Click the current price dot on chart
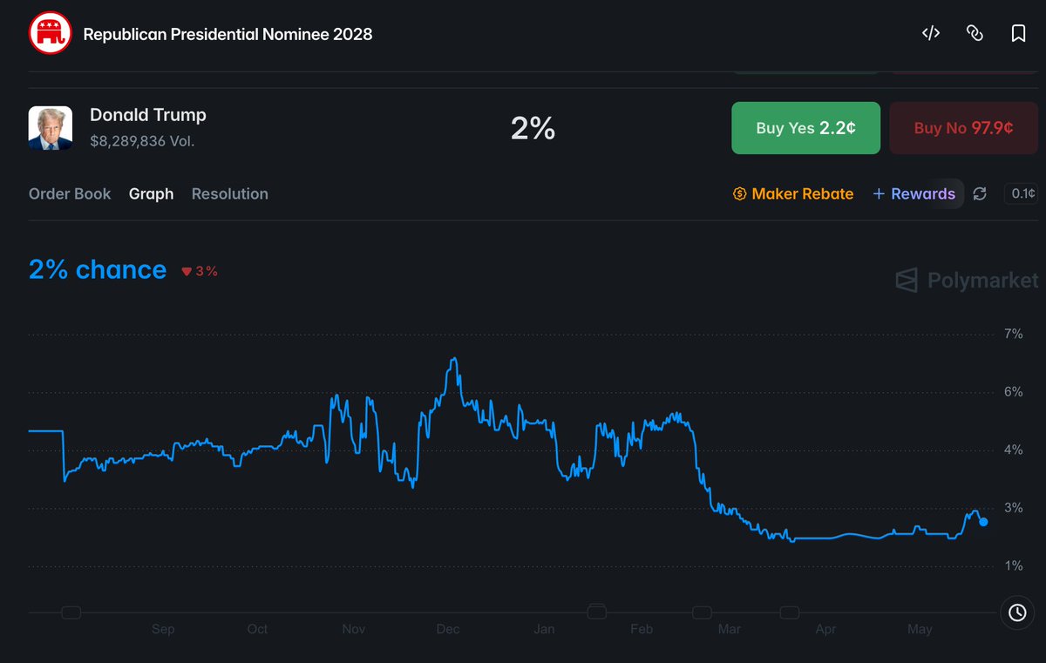This screenshot has height=663, width=1046. 984,522
